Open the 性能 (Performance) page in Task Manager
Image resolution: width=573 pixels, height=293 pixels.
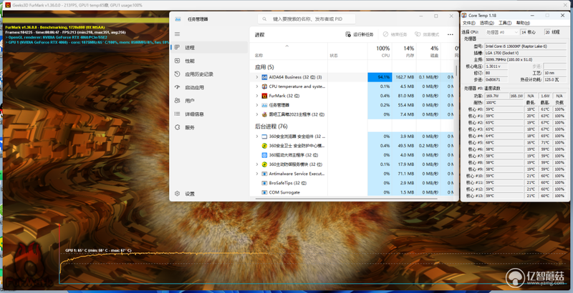209,61
